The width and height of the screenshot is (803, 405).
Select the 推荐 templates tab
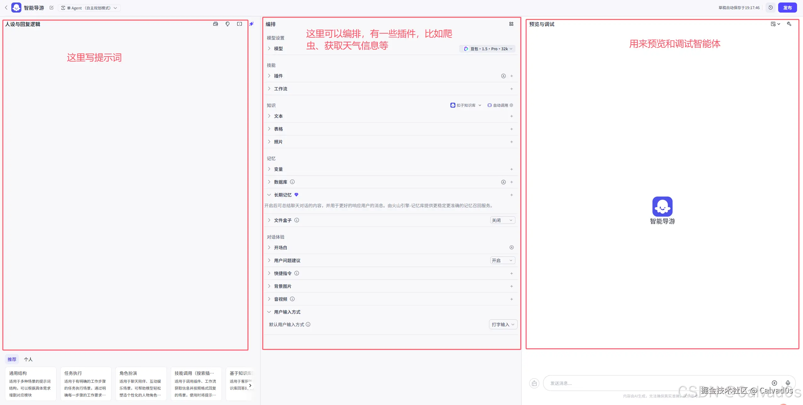(12, 359)
